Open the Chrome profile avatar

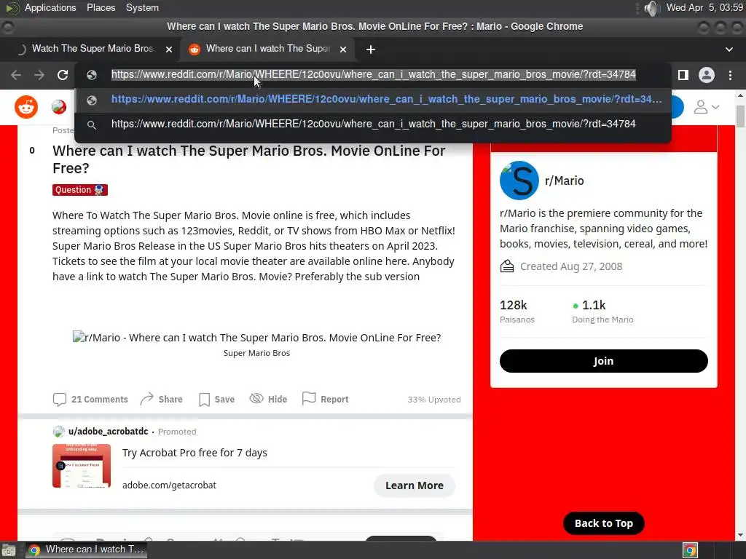[707, 75]
